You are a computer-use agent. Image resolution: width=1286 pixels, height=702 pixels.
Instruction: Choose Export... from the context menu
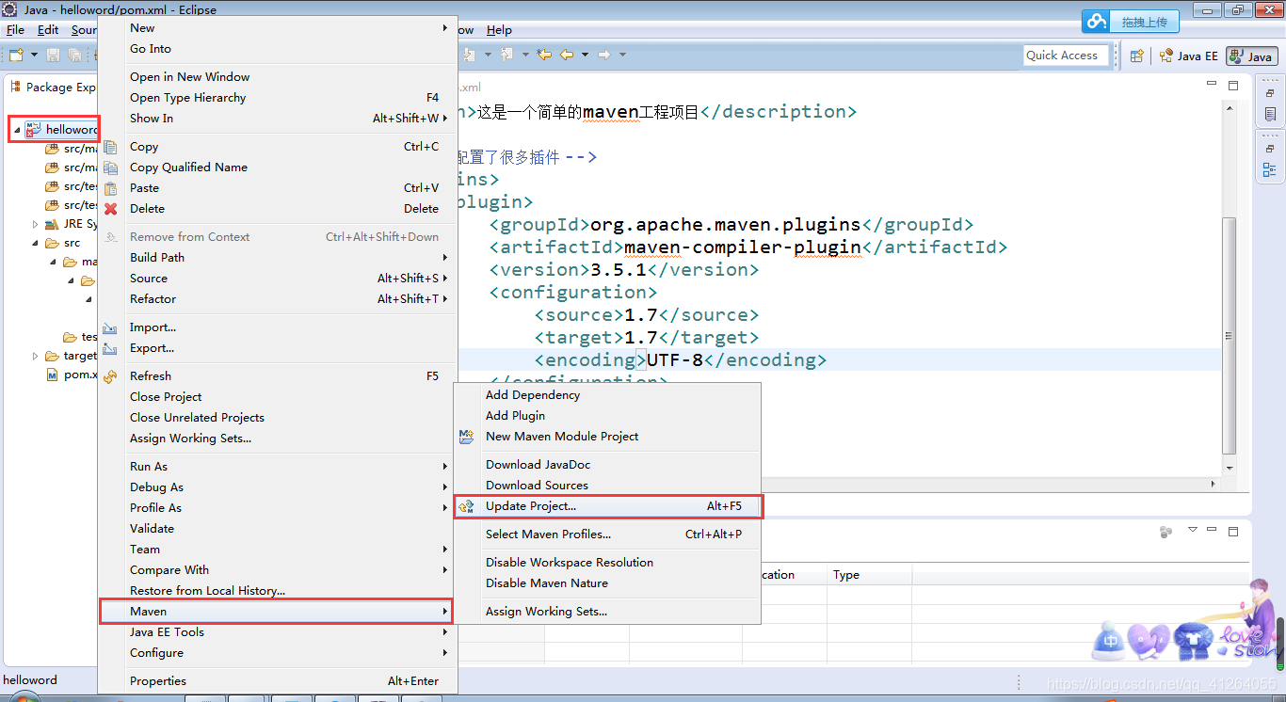tap(278, 348)
